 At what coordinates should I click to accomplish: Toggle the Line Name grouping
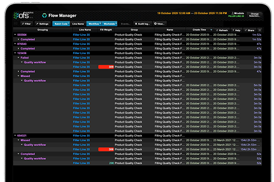pos(78,24)
